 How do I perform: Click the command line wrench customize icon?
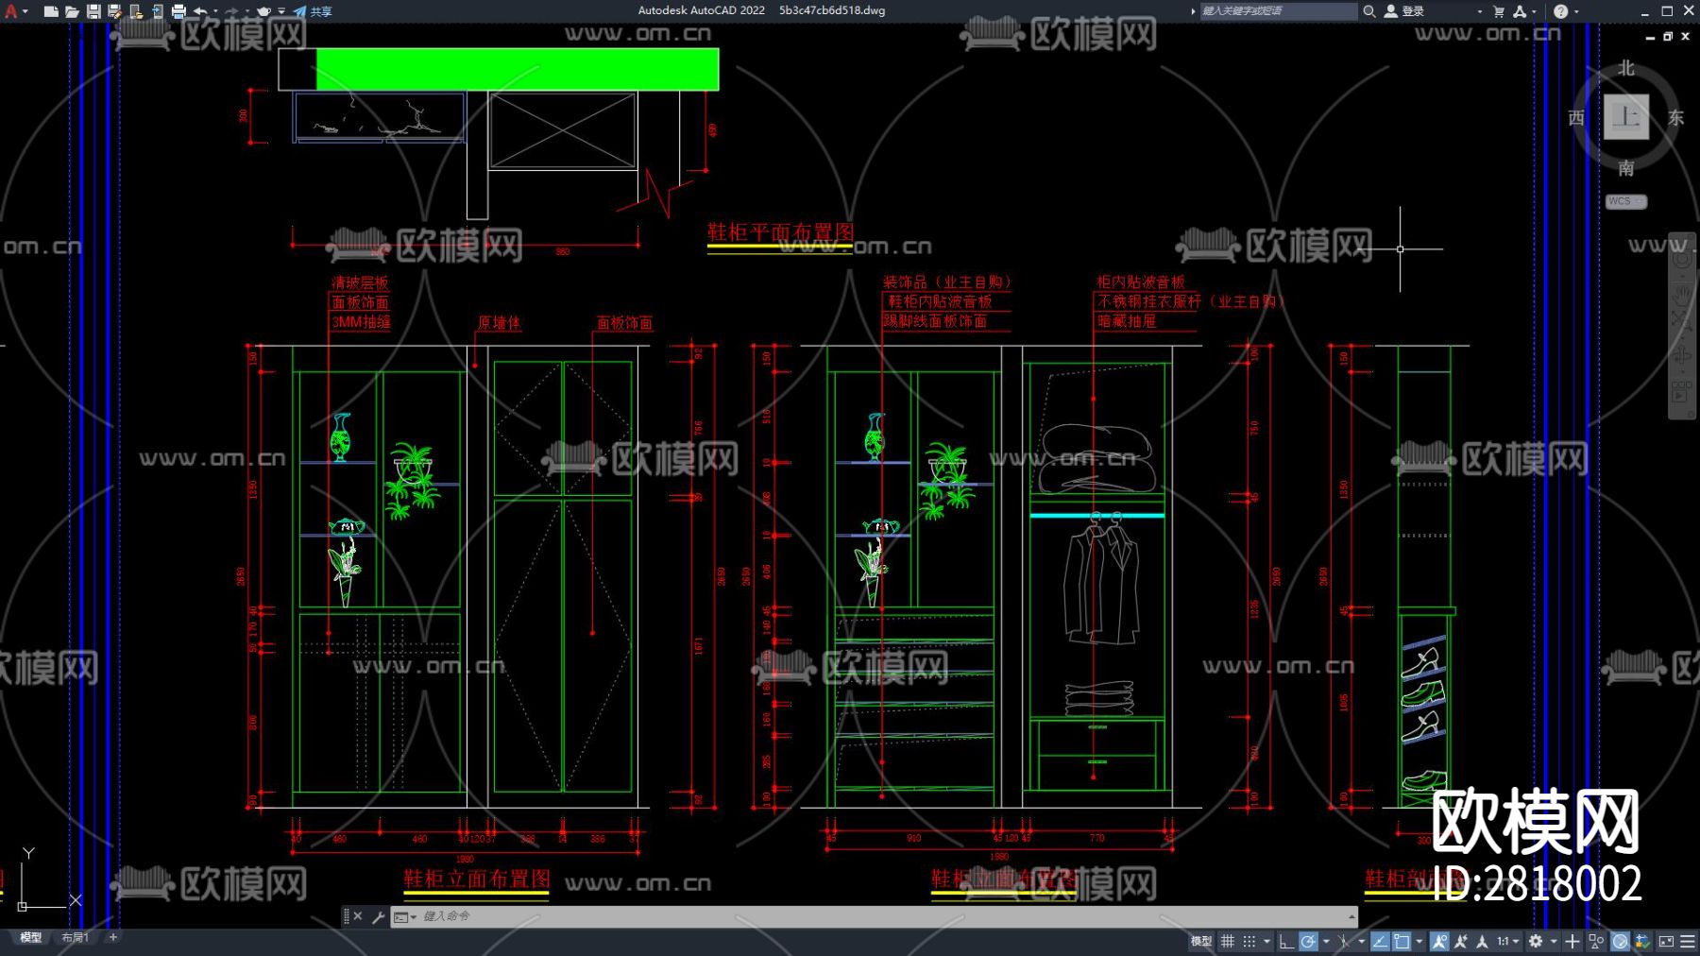[378, 916]
